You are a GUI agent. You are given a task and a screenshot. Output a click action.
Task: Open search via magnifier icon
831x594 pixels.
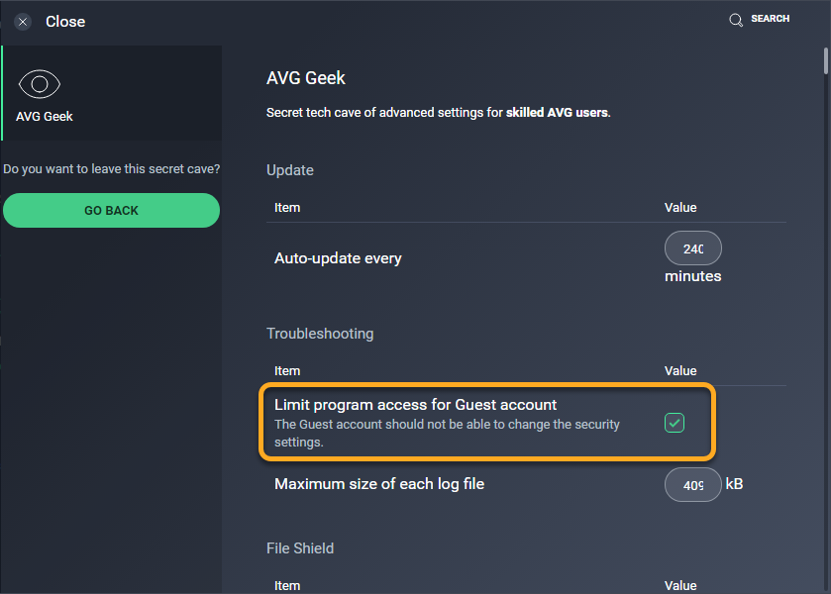click(x=736, y=20)
